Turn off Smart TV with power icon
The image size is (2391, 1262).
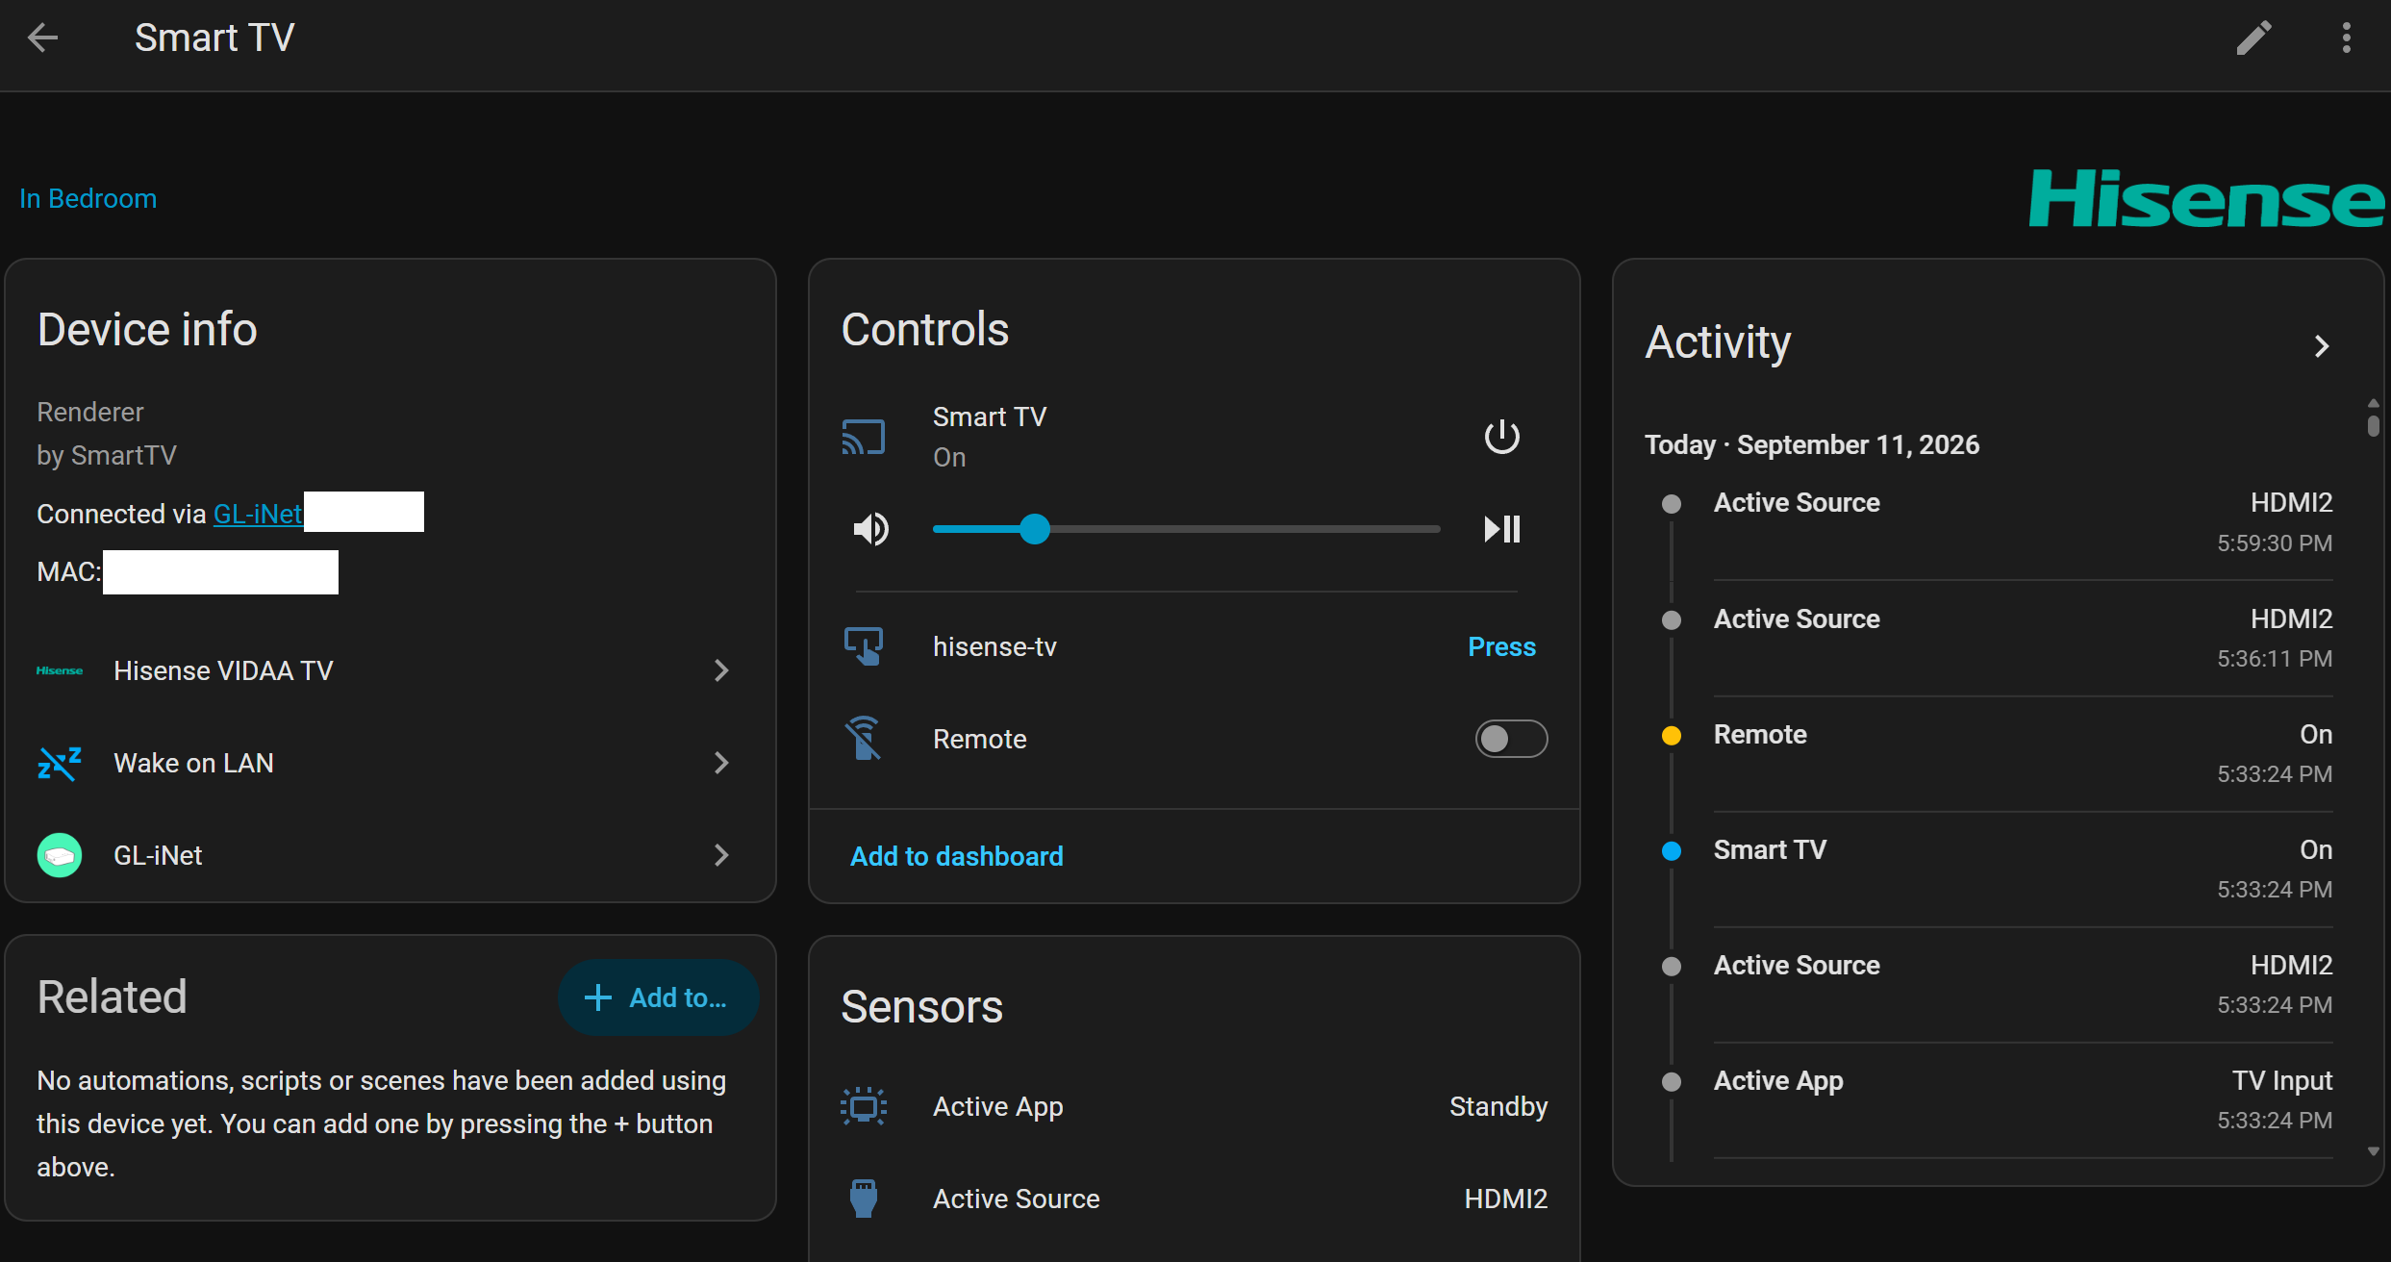pyautogui.click(x=1501, y=437)
